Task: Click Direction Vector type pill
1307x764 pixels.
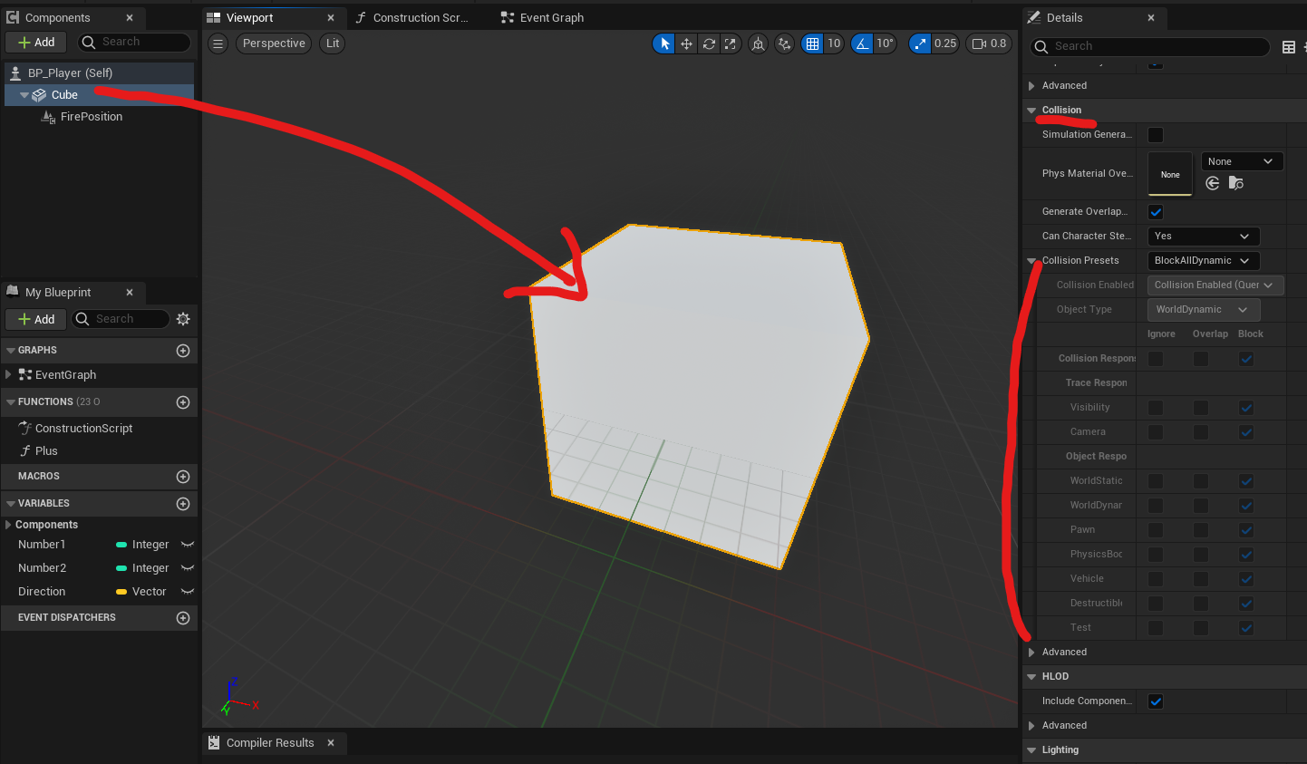Action: click(x=141, y=592)
